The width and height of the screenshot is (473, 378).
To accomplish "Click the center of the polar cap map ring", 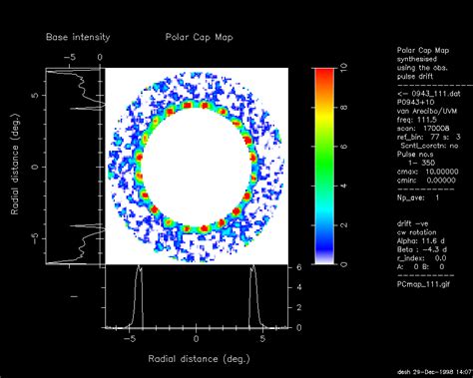I will click(197, 167).
